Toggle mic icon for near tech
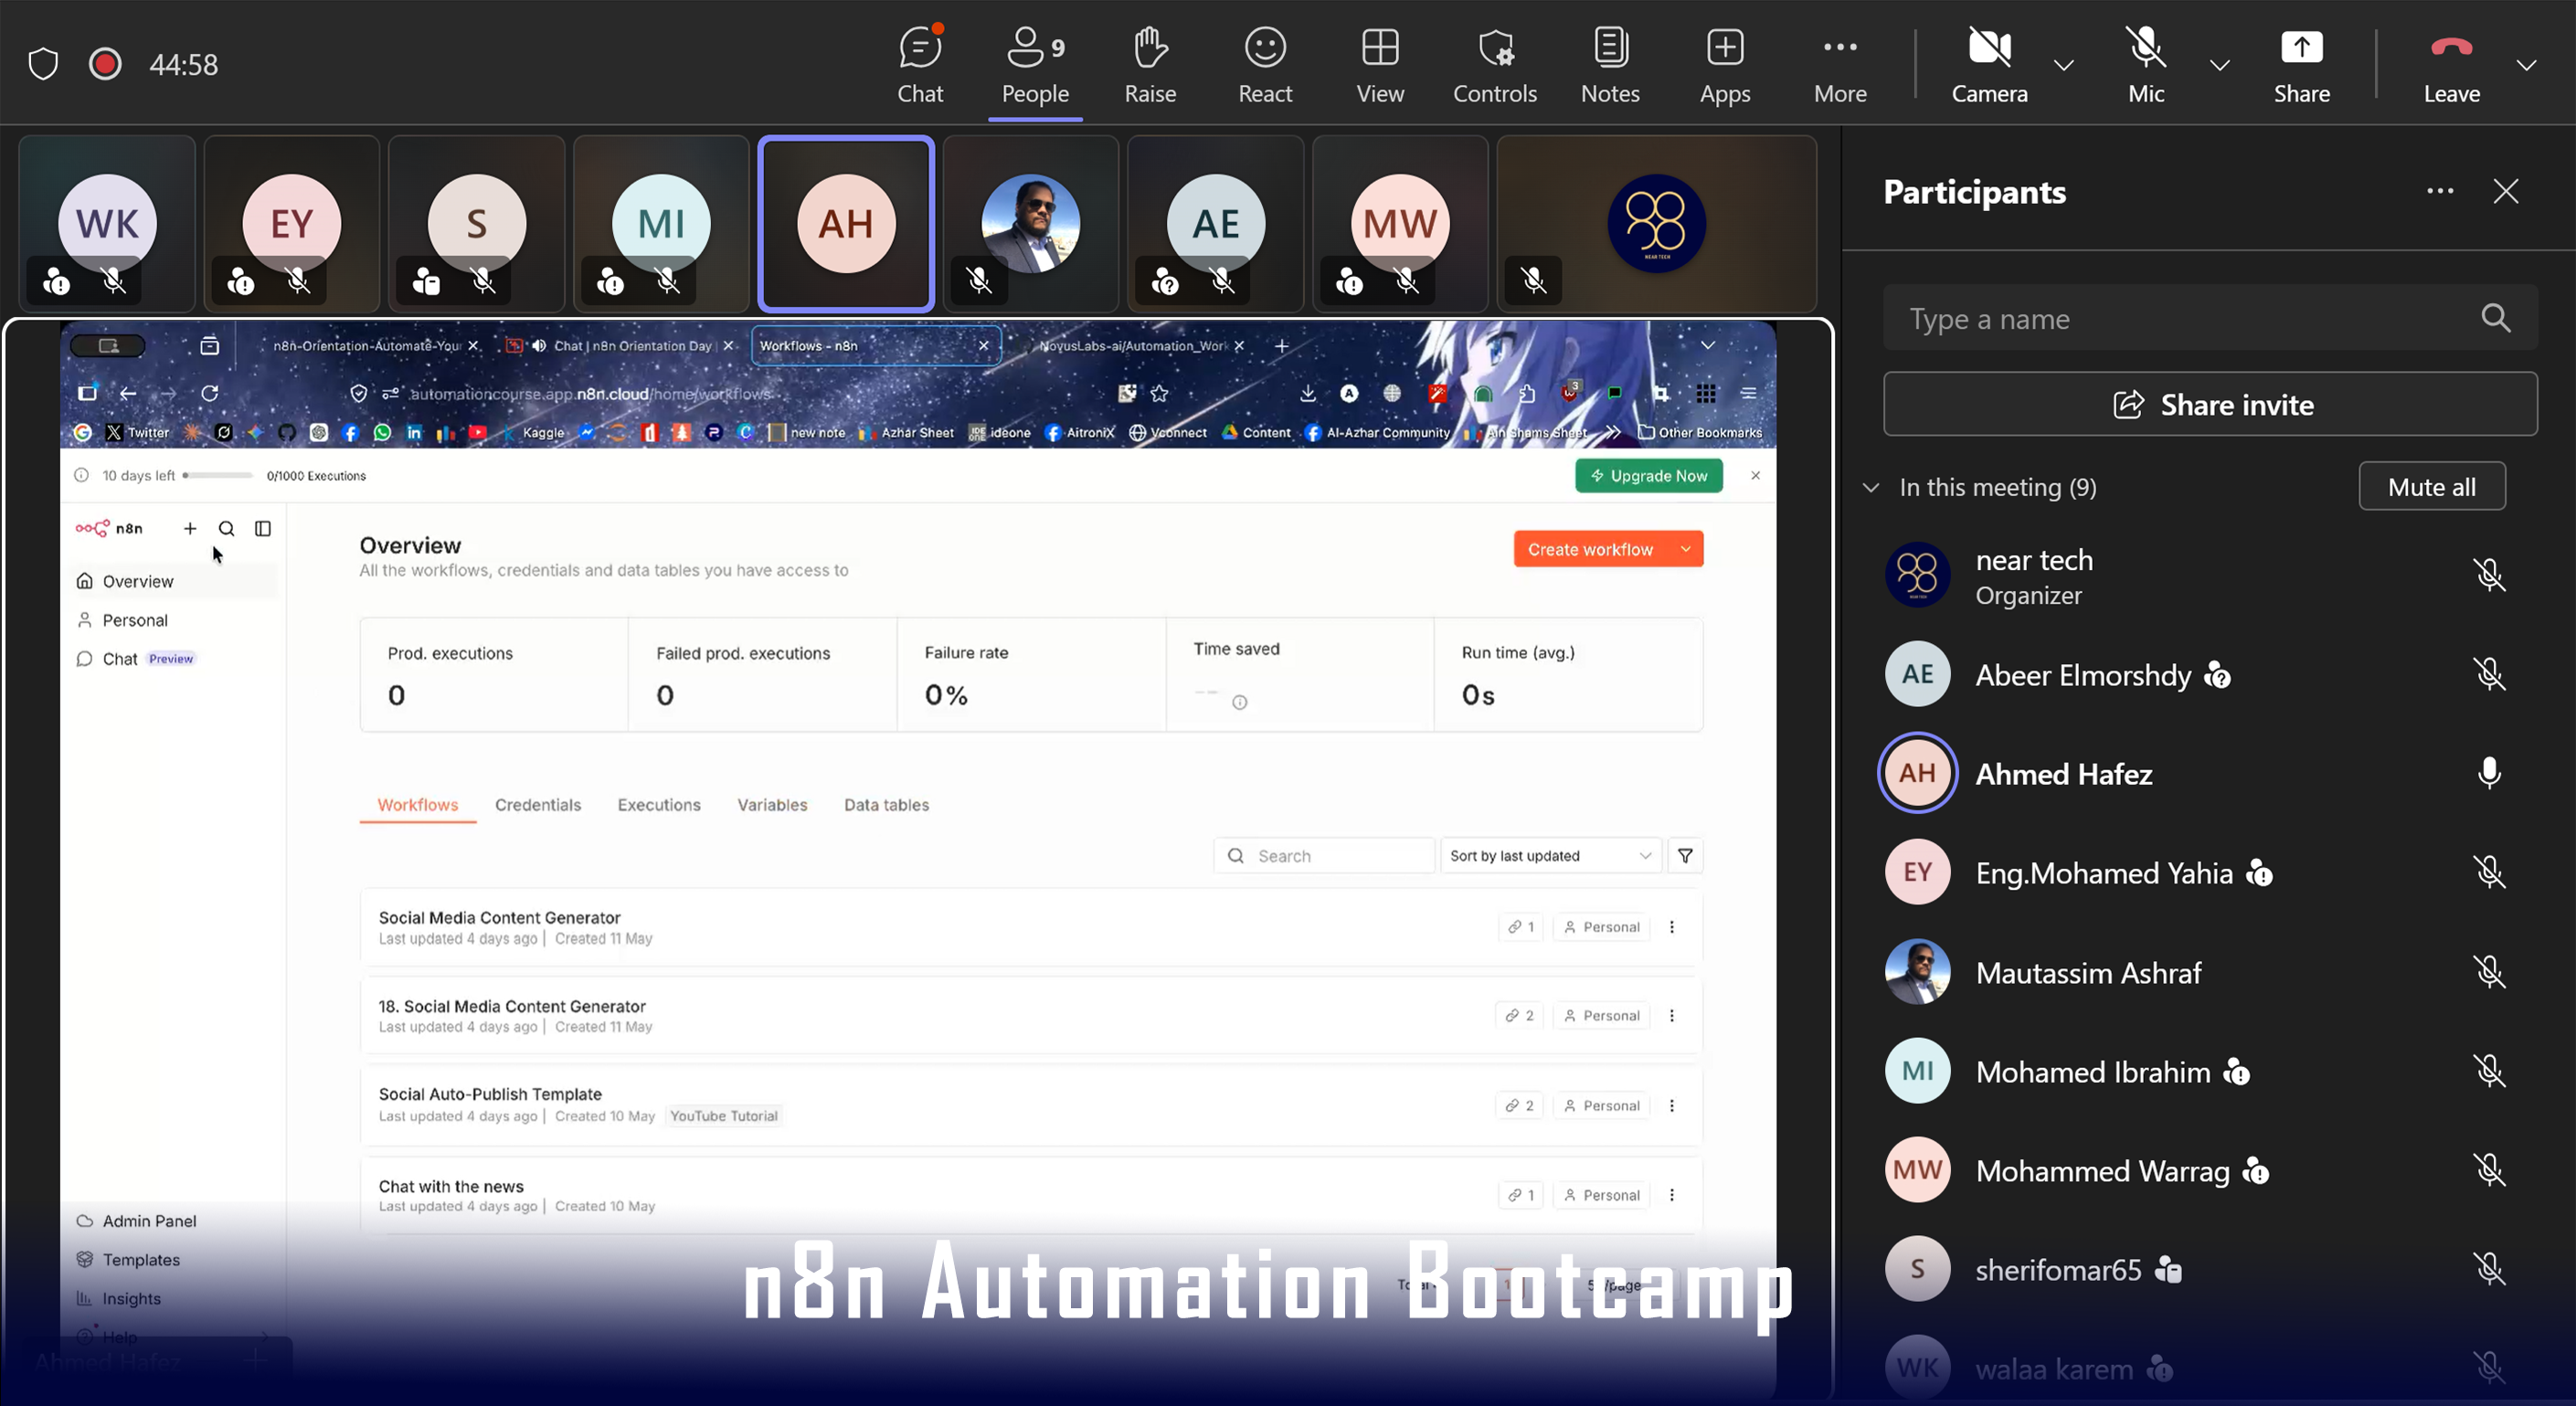Viewport: 2576px width, 1406px height. (x=2489, y=575)
